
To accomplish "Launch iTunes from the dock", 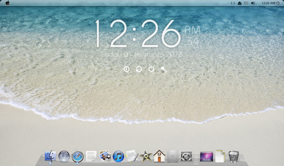I will (118, 156).
